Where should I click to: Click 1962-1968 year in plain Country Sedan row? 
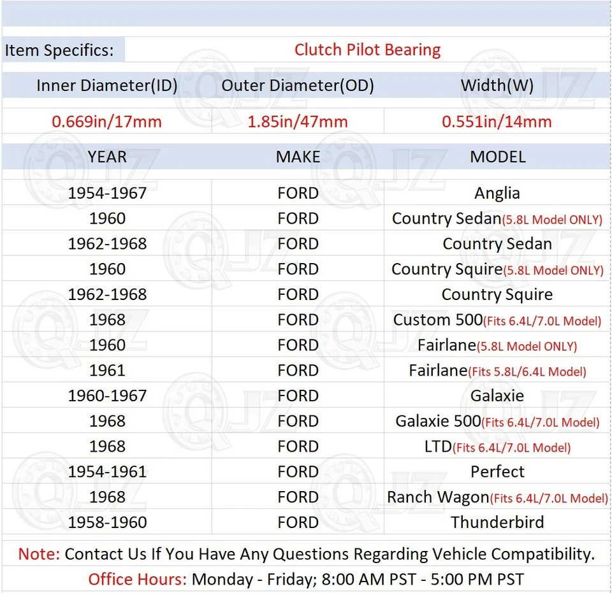click(107, 244)
